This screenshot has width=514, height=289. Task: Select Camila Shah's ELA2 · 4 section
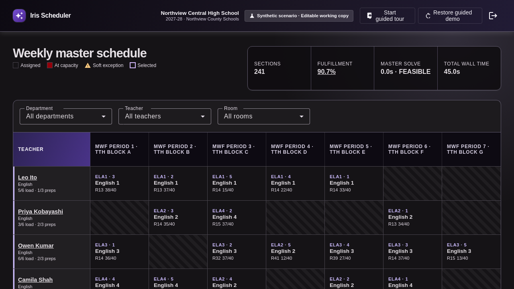click(x=237, y=279)
